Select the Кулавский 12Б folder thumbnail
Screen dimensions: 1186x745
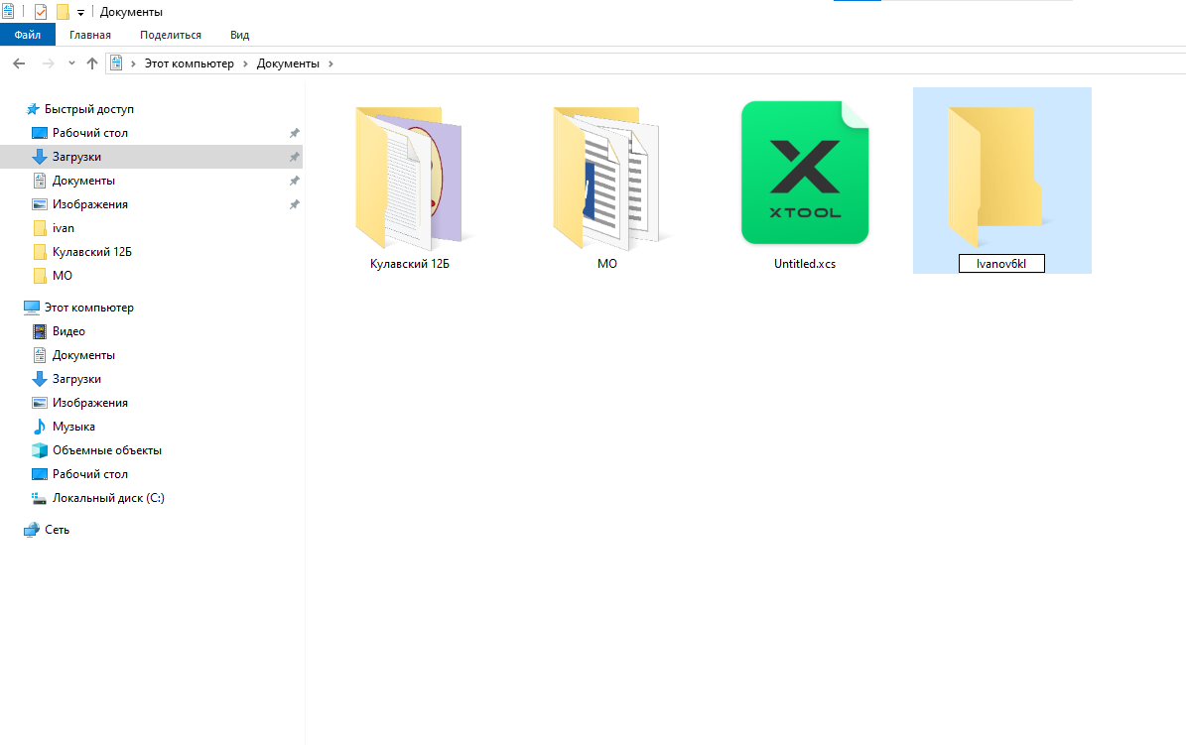point(409,178)
